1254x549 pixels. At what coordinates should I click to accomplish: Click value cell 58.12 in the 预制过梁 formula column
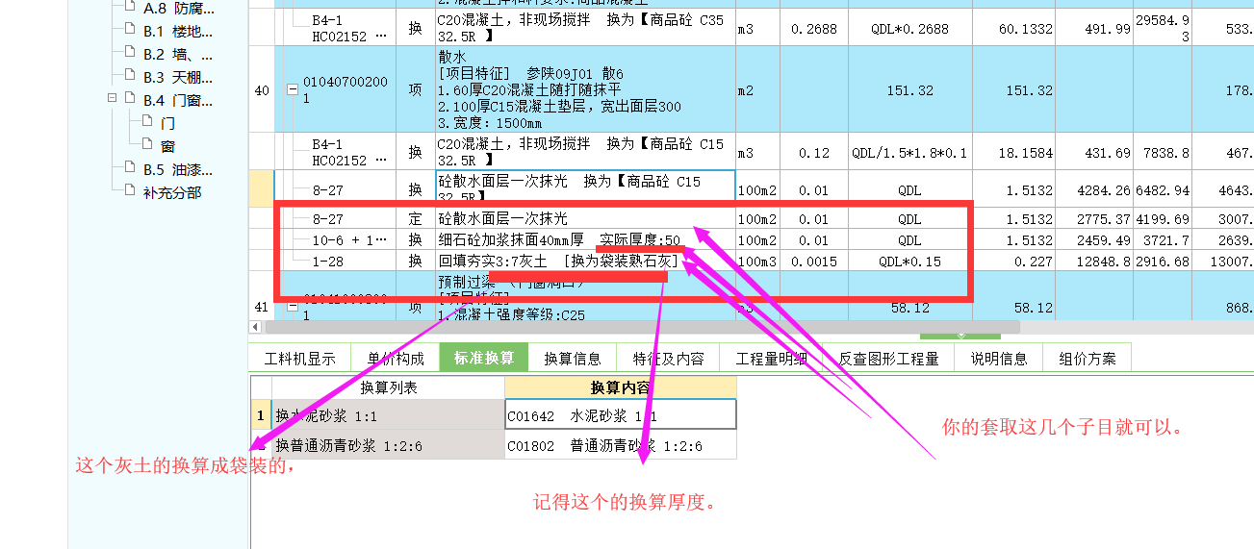[909, 308]
